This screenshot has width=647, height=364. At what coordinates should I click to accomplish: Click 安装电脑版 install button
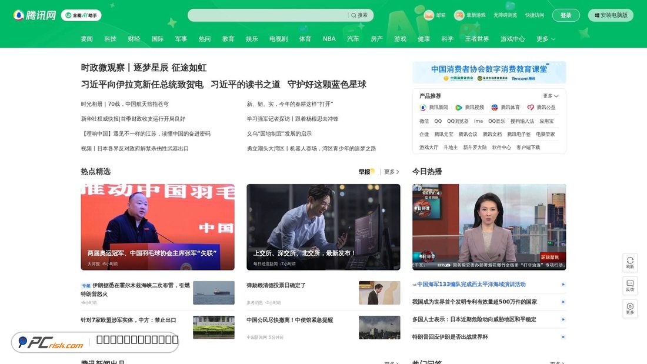[611, 15]
